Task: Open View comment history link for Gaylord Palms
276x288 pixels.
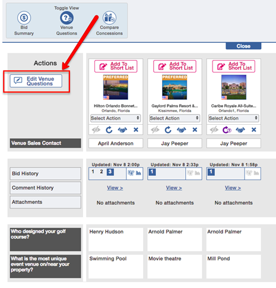Action: [174, 188]
